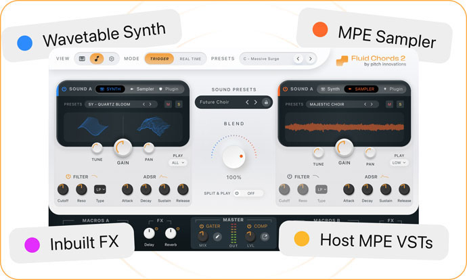The height and width of the screenshot is (280, 467).
Task: Solo the right sampler sound
Action: click(x=399, y=104)
